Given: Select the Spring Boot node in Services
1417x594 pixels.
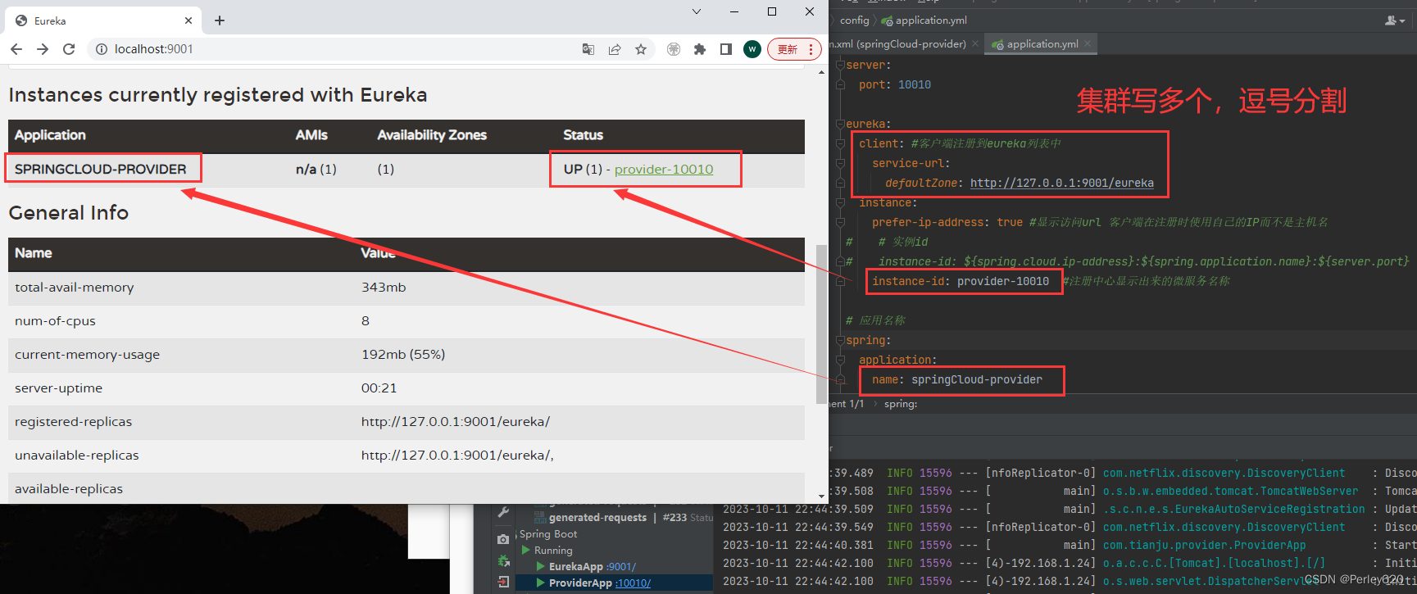Looking at the screenshot, I should pos(548,534).
